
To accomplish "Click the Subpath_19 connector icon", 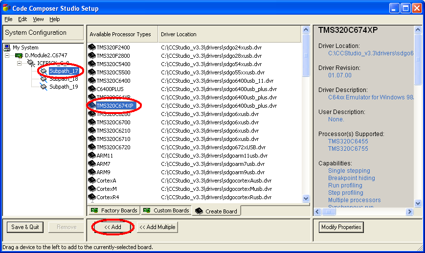I will tap(44, 87).
